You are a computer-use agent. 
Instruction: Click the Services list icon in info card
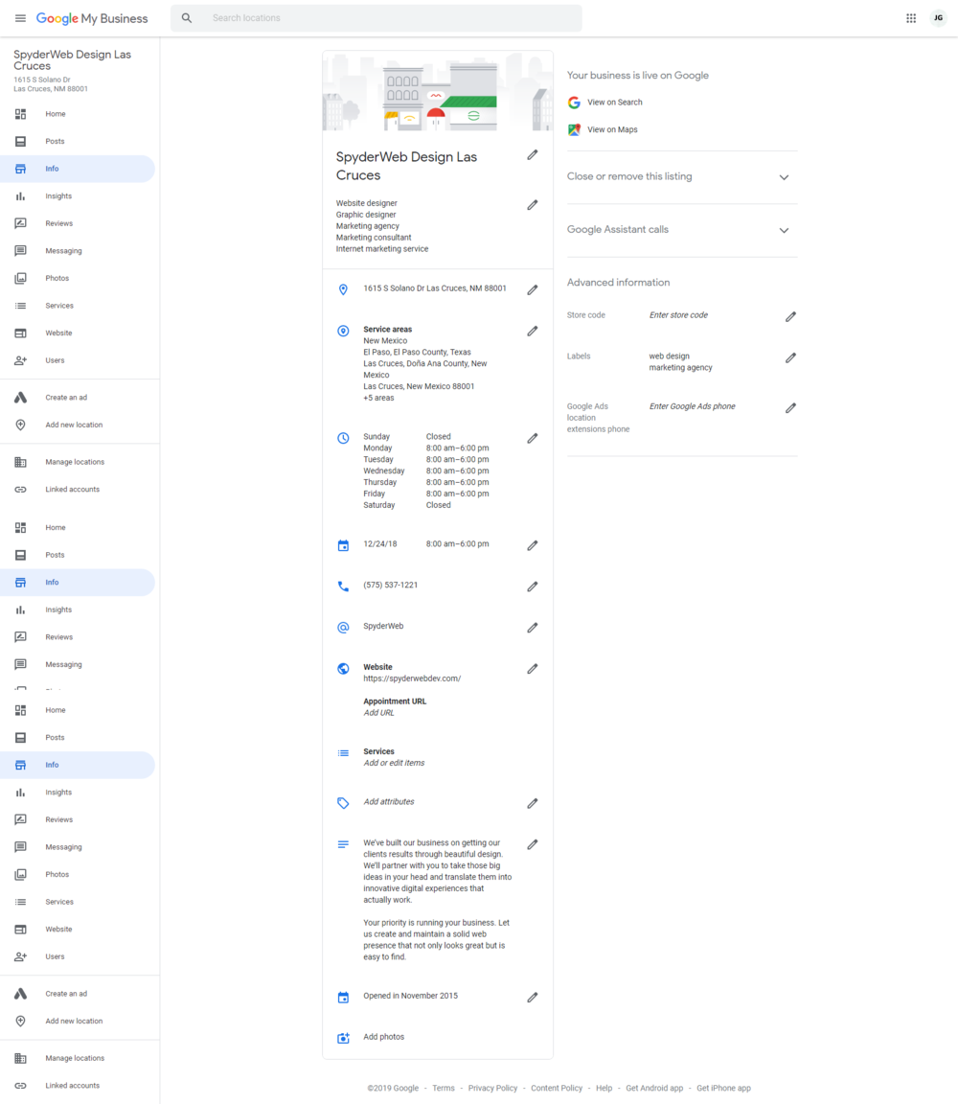point(343,753)
